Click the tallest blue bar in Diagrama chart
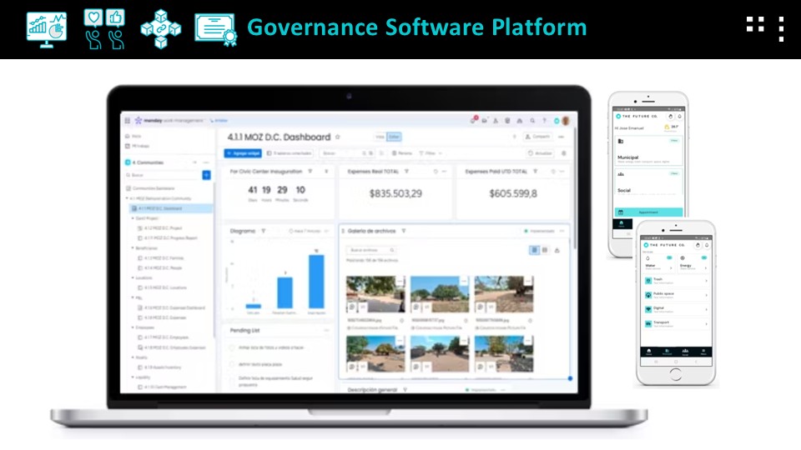801x450 pixels. pos(316,281)
